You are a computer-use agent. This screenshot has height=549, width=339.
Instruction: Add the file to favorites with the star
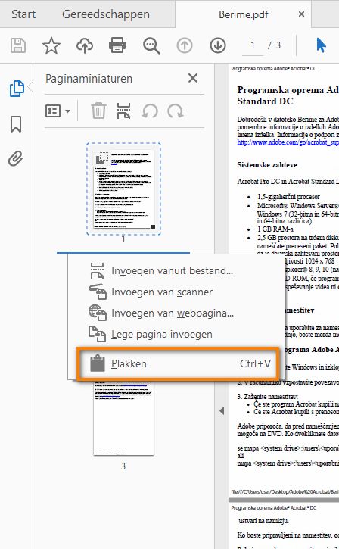(x=51, y=45)
